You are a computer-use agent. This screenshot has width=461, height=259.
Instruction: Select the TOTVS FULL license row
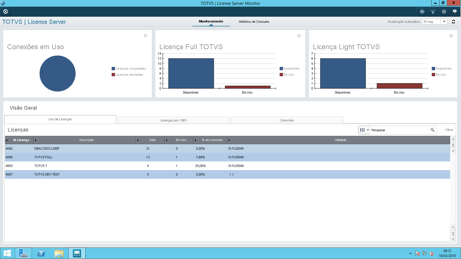[x=227, y=157]
